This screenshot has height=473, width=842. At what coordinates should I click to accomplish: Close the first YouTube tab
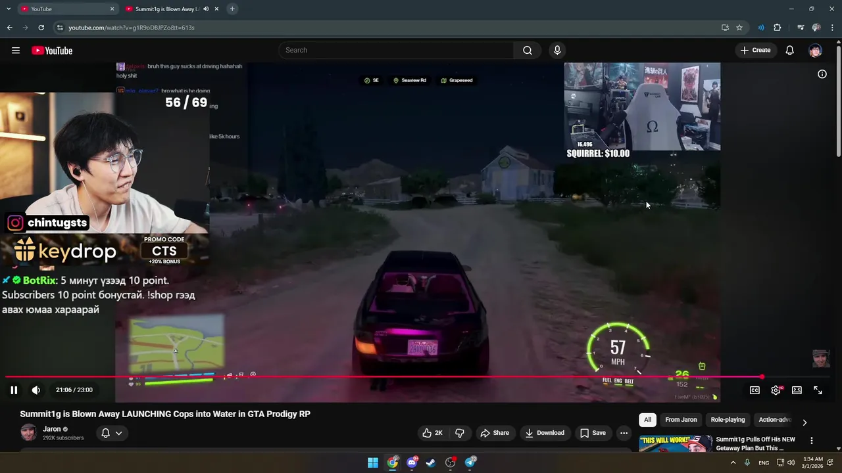click(x=112, y=9)
